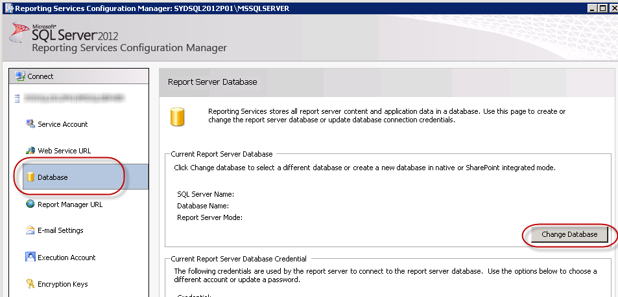Click the Connect button label

[x=40, y=76]
